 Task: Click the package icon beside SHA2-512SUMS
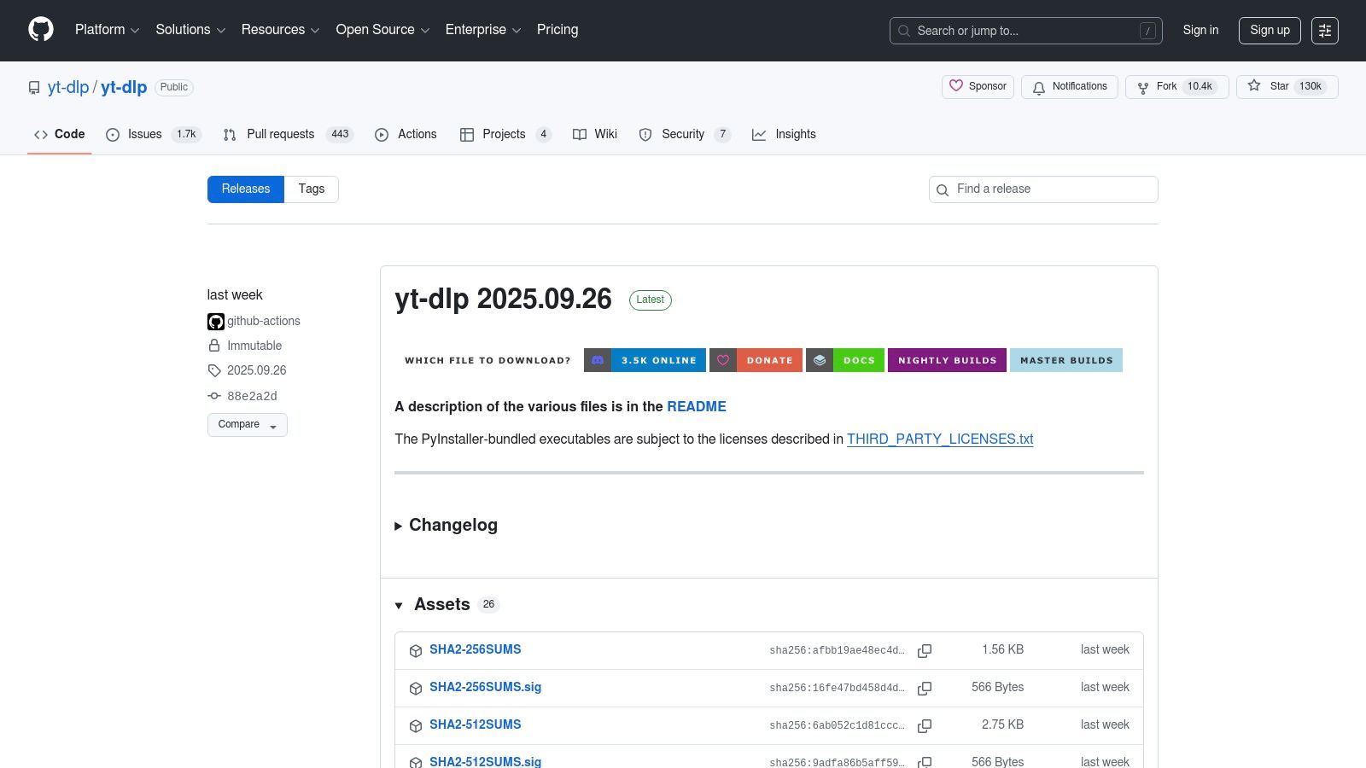(x=416, y=725)
